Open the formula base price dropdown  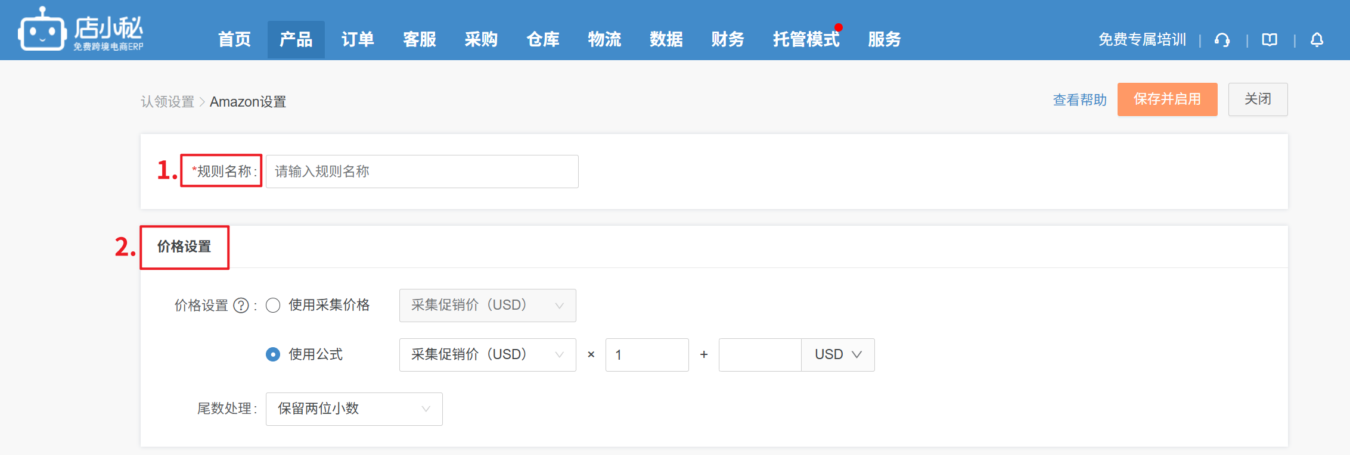[487, 355]
